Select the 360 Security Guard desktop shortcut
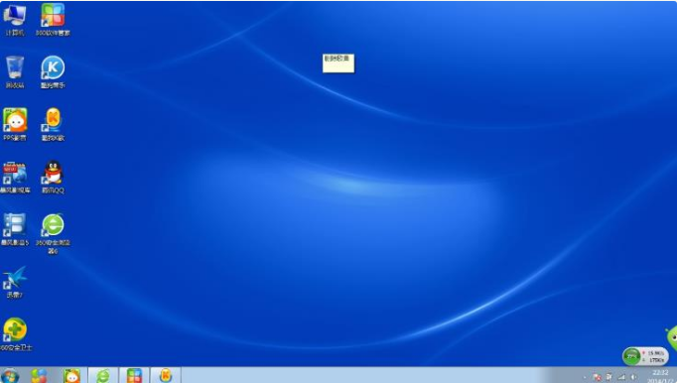The height and width of the screenshot is (383, 677). tap(16, 334)
